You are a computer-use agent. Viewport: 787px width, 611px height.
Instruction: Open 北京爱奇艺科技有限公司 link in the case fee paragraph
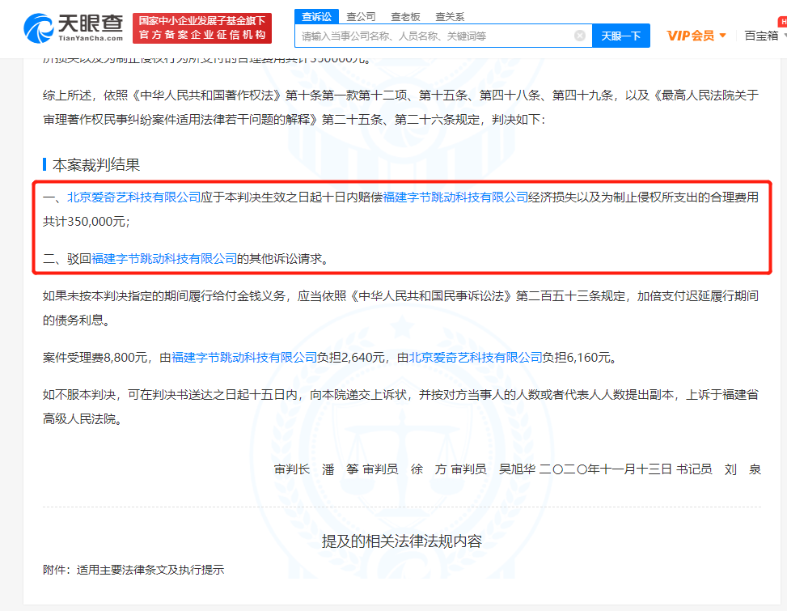pyautogui.click(x=476, y=358)
